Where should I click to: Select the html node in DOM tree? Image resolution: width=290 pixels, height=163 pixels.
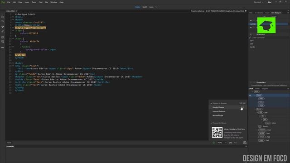coord(256,91)
